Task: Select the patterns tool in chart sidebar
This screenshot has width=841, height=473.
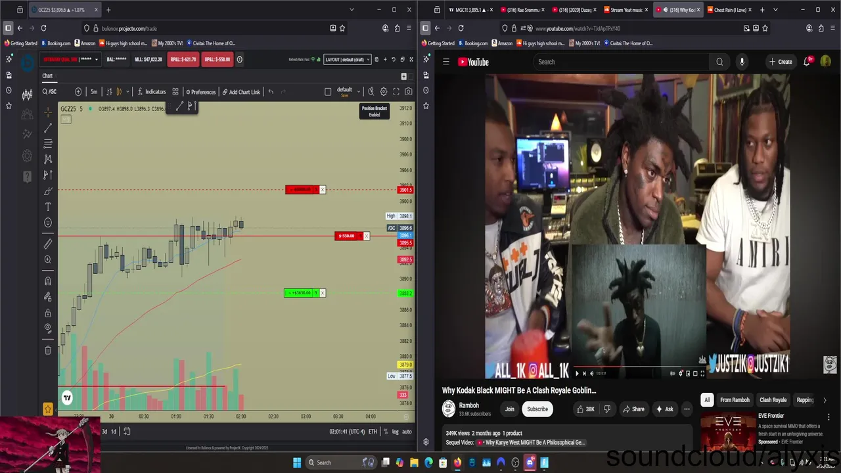Action: (x=48, y=159)
